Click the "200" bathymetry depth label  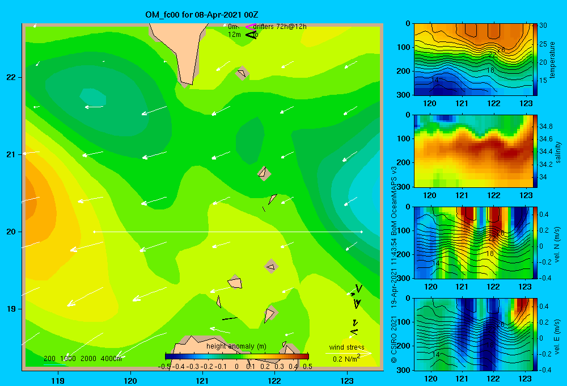click(x=49, y=359)
